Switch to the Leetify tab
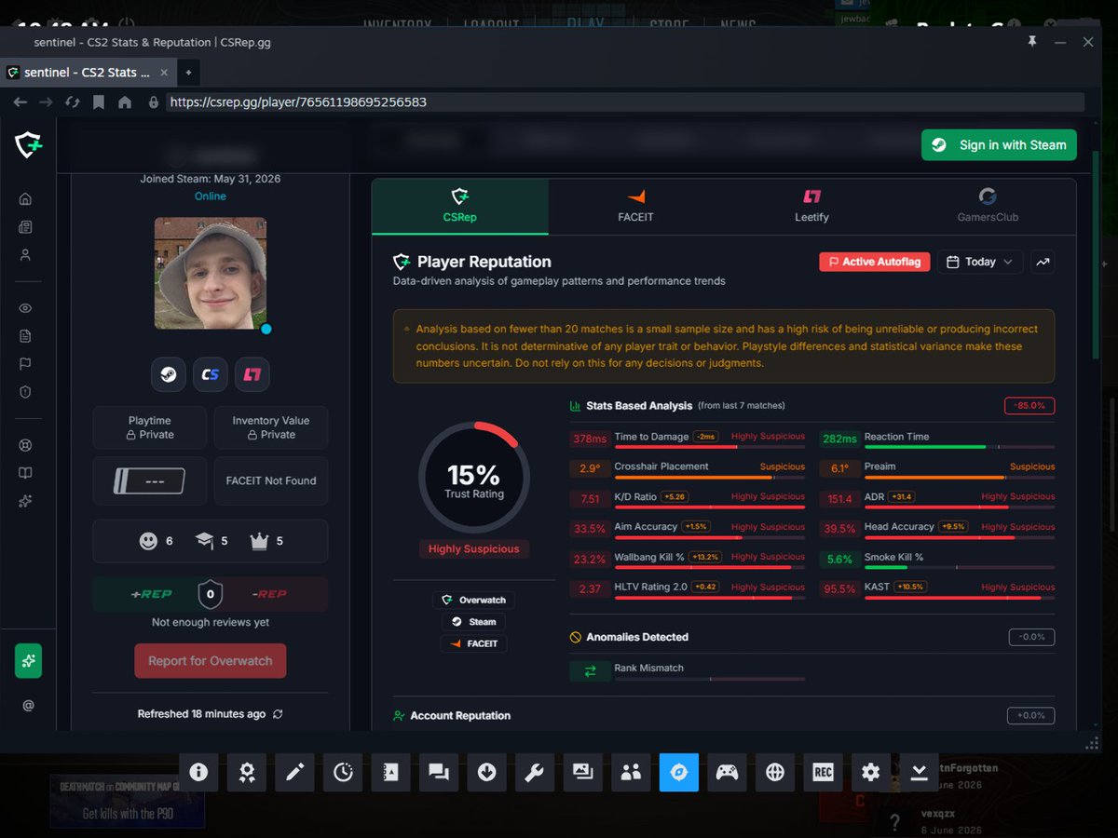Screen dimensions: 1118x838 click(811, 206)
